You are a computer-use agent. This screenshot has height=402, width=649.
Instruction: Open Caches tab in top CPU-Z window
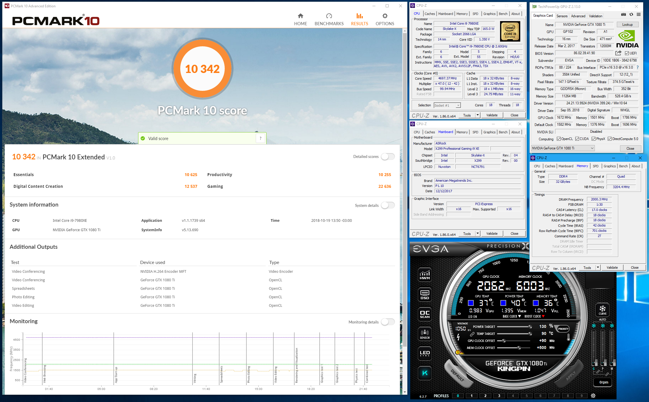[x=430, y=14]
